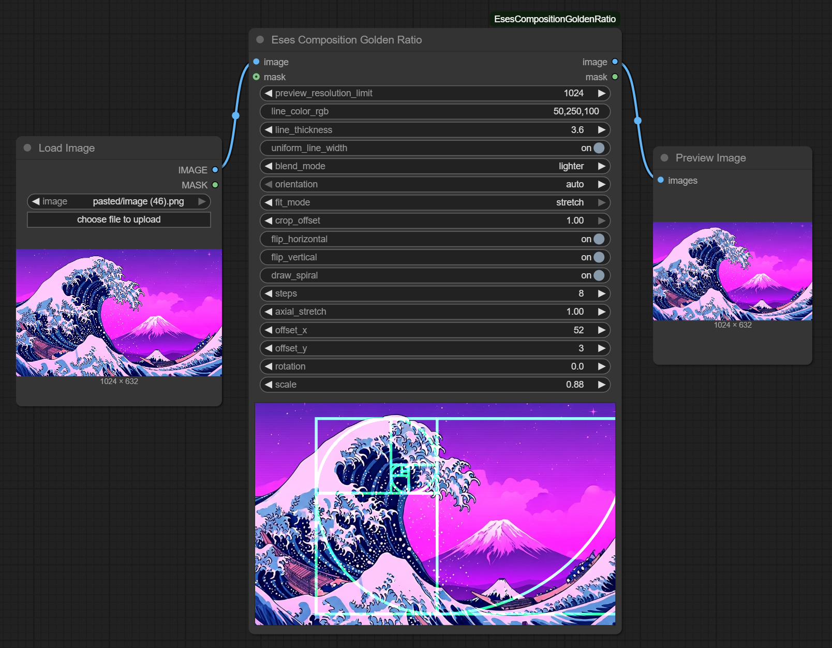Click the golden ratio spiral preview image
832x648 pixels.
pyautogui.click(x=435, y=514)
